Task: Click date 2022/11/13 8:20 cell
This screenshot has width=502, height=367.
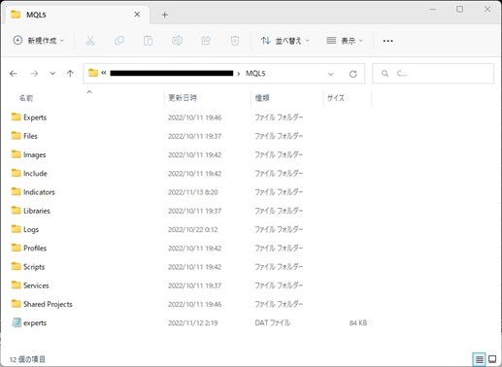Action: tap(193, 192)
